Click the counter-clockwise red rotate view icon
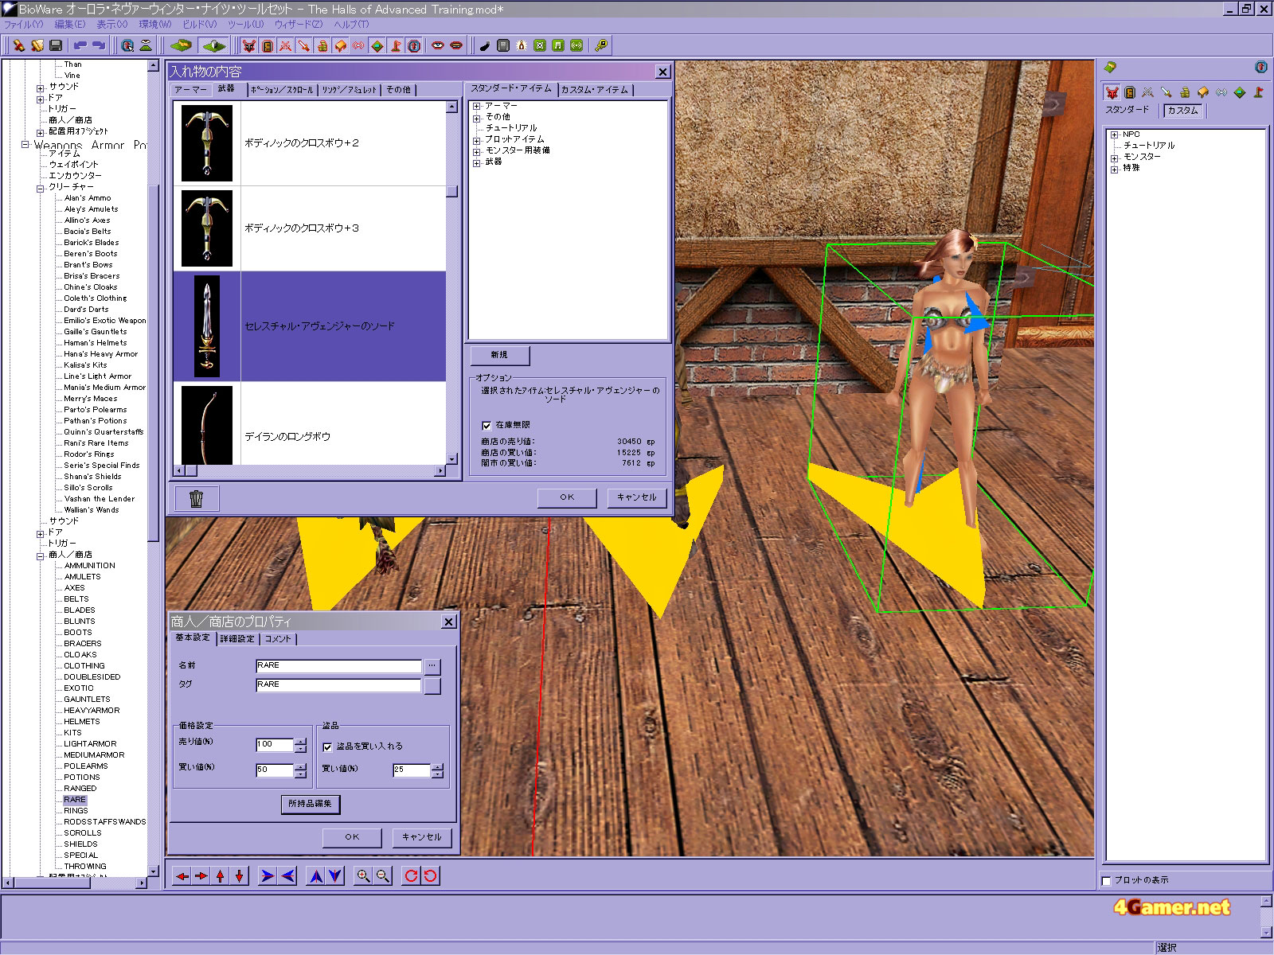 (x=430, y=876)
